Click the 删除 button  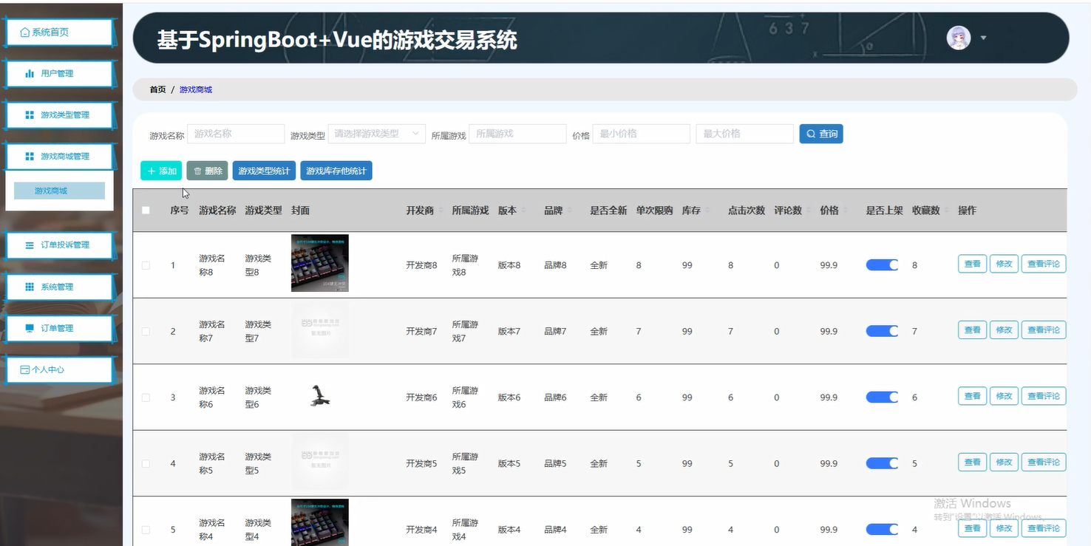(x=207, y=171)
